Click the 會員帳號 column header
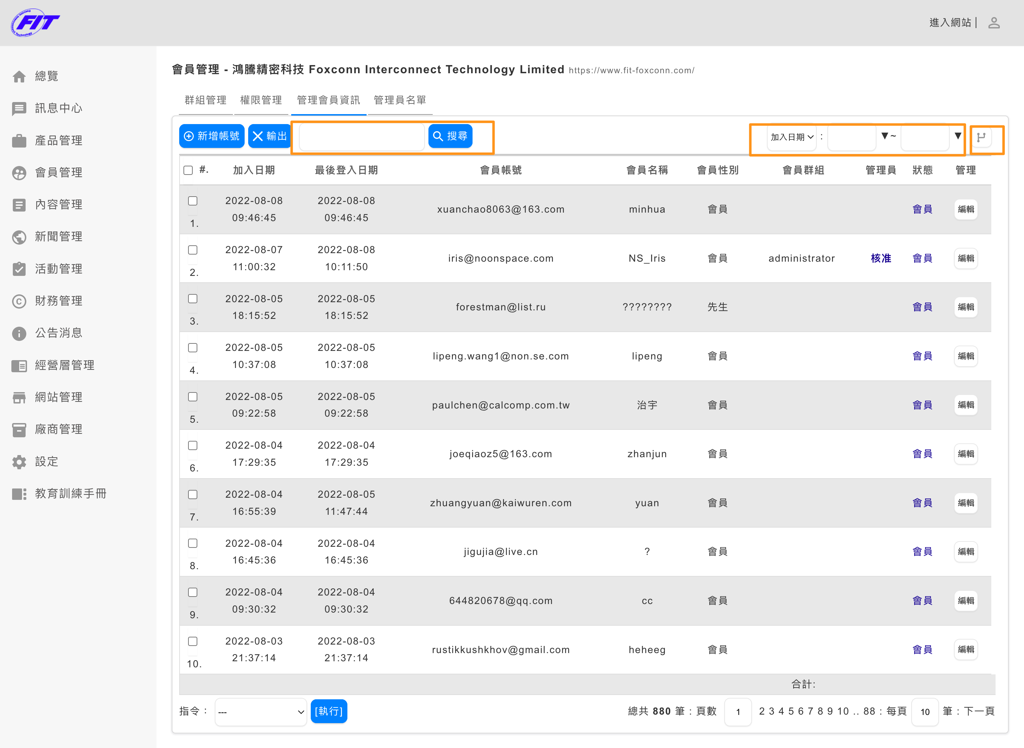The width and height of the screenshot is (1024, 748). pos(501,170)
